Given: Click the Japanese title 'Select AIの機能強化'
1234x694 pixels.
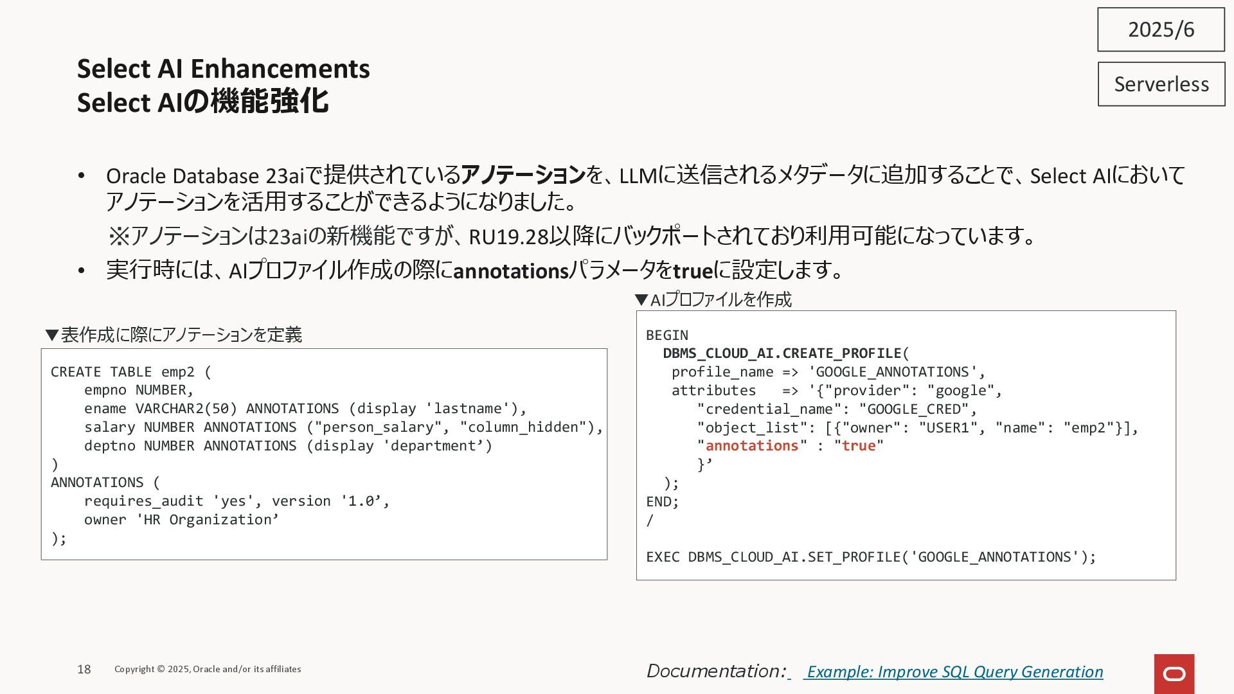Looking at the screenshot, I should point(202,102).
